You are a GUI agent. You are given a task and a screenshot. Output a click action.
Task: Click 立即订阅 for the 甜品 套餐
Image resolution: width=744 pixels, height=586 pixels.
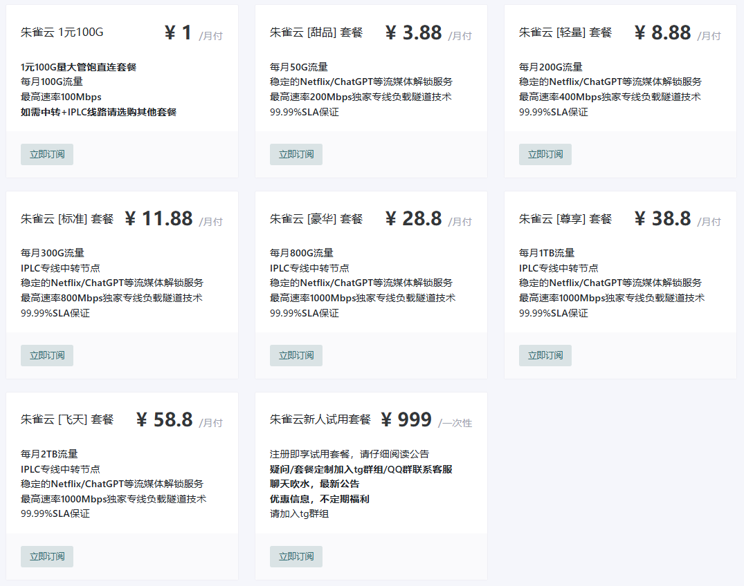[x=296, y=154]
